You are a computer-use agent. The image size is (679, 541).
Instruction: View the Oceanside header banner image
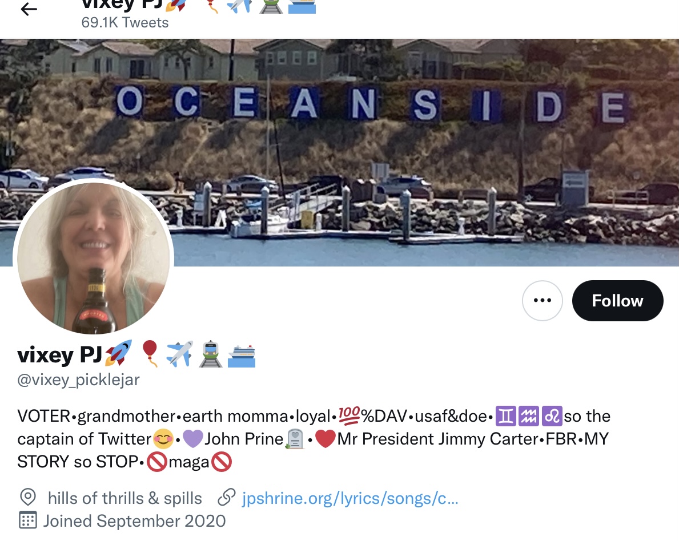tap(339, 152)
